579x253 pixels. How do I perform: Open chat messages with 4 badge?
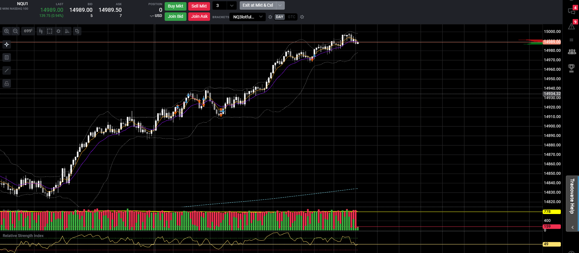[571, 11]
